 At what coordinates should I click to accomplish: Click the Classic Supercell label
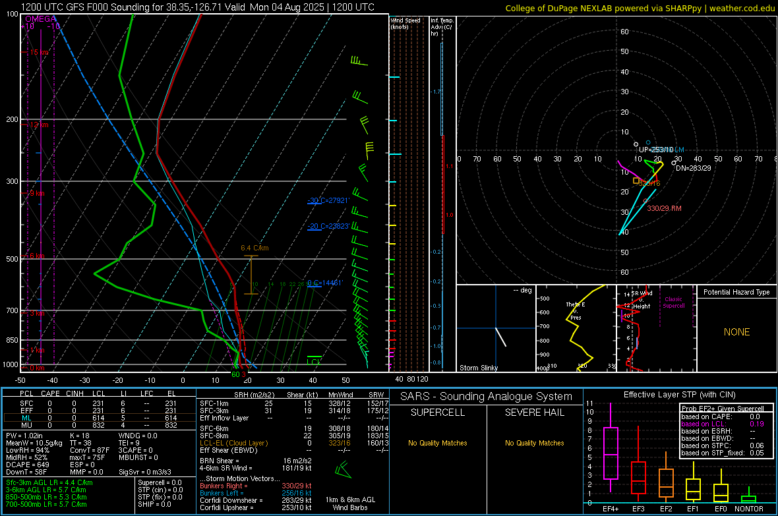674,302
